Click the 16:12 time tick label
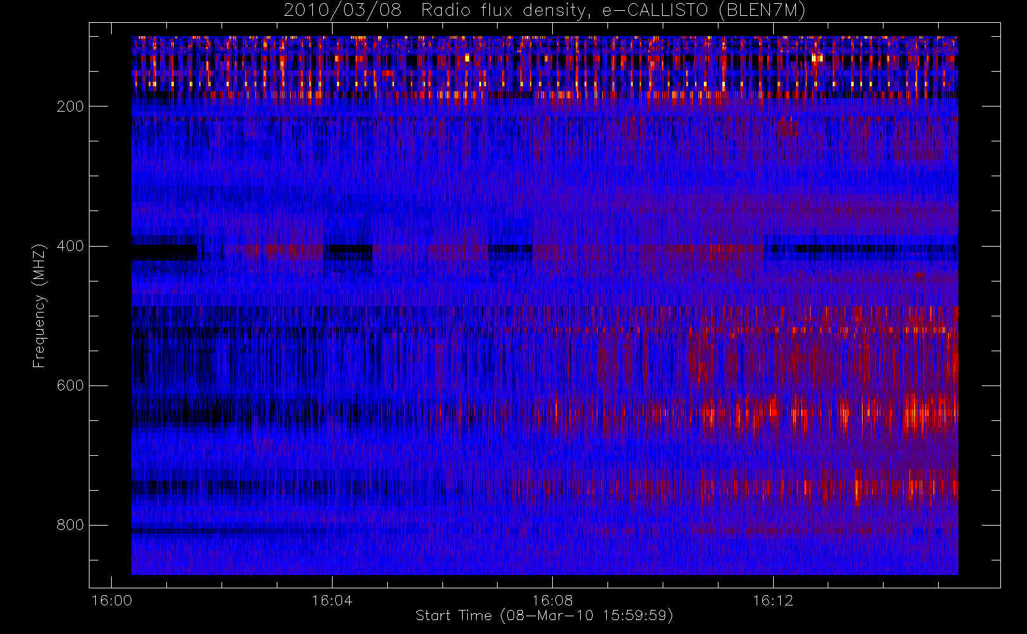 (x=773, y=600)
